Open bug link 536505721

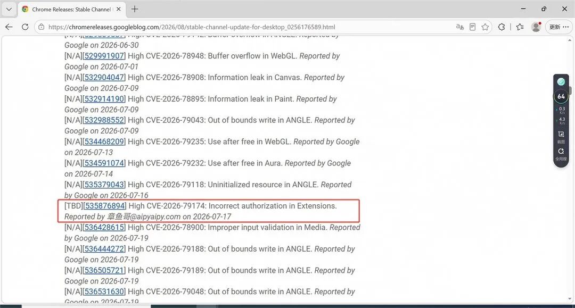(x=104, y=270)
